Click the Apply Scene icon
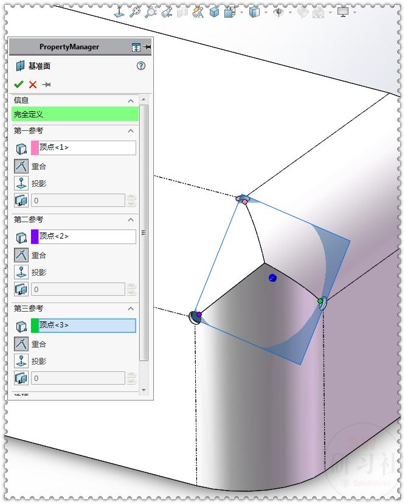405x504 pixels. click(x=318, y=13)
